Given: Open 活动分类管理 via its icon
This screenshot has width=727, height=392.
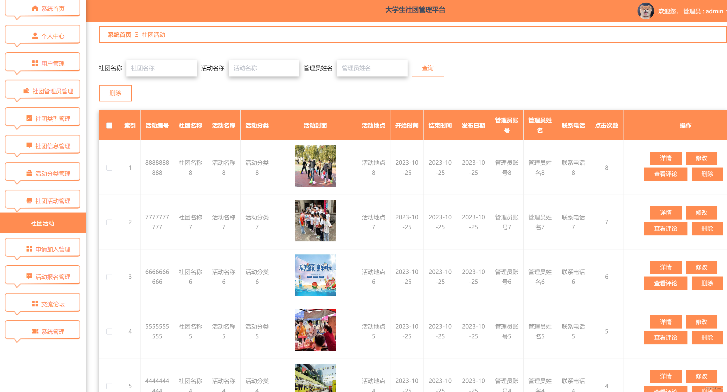Looking at the screenshot, I should click(x=29, y=173).
